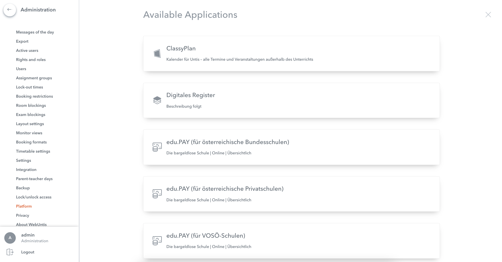Go to Layout settings
This screenshot has width=502, height=262.
[x=30, y=124]
